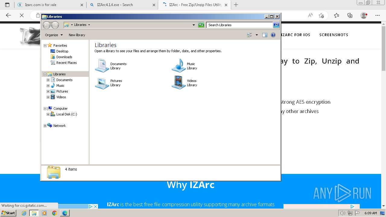The width and height of the screenshot is (386, 217).
Task: Collapse the Computer tree node
Action: (45, 108)
